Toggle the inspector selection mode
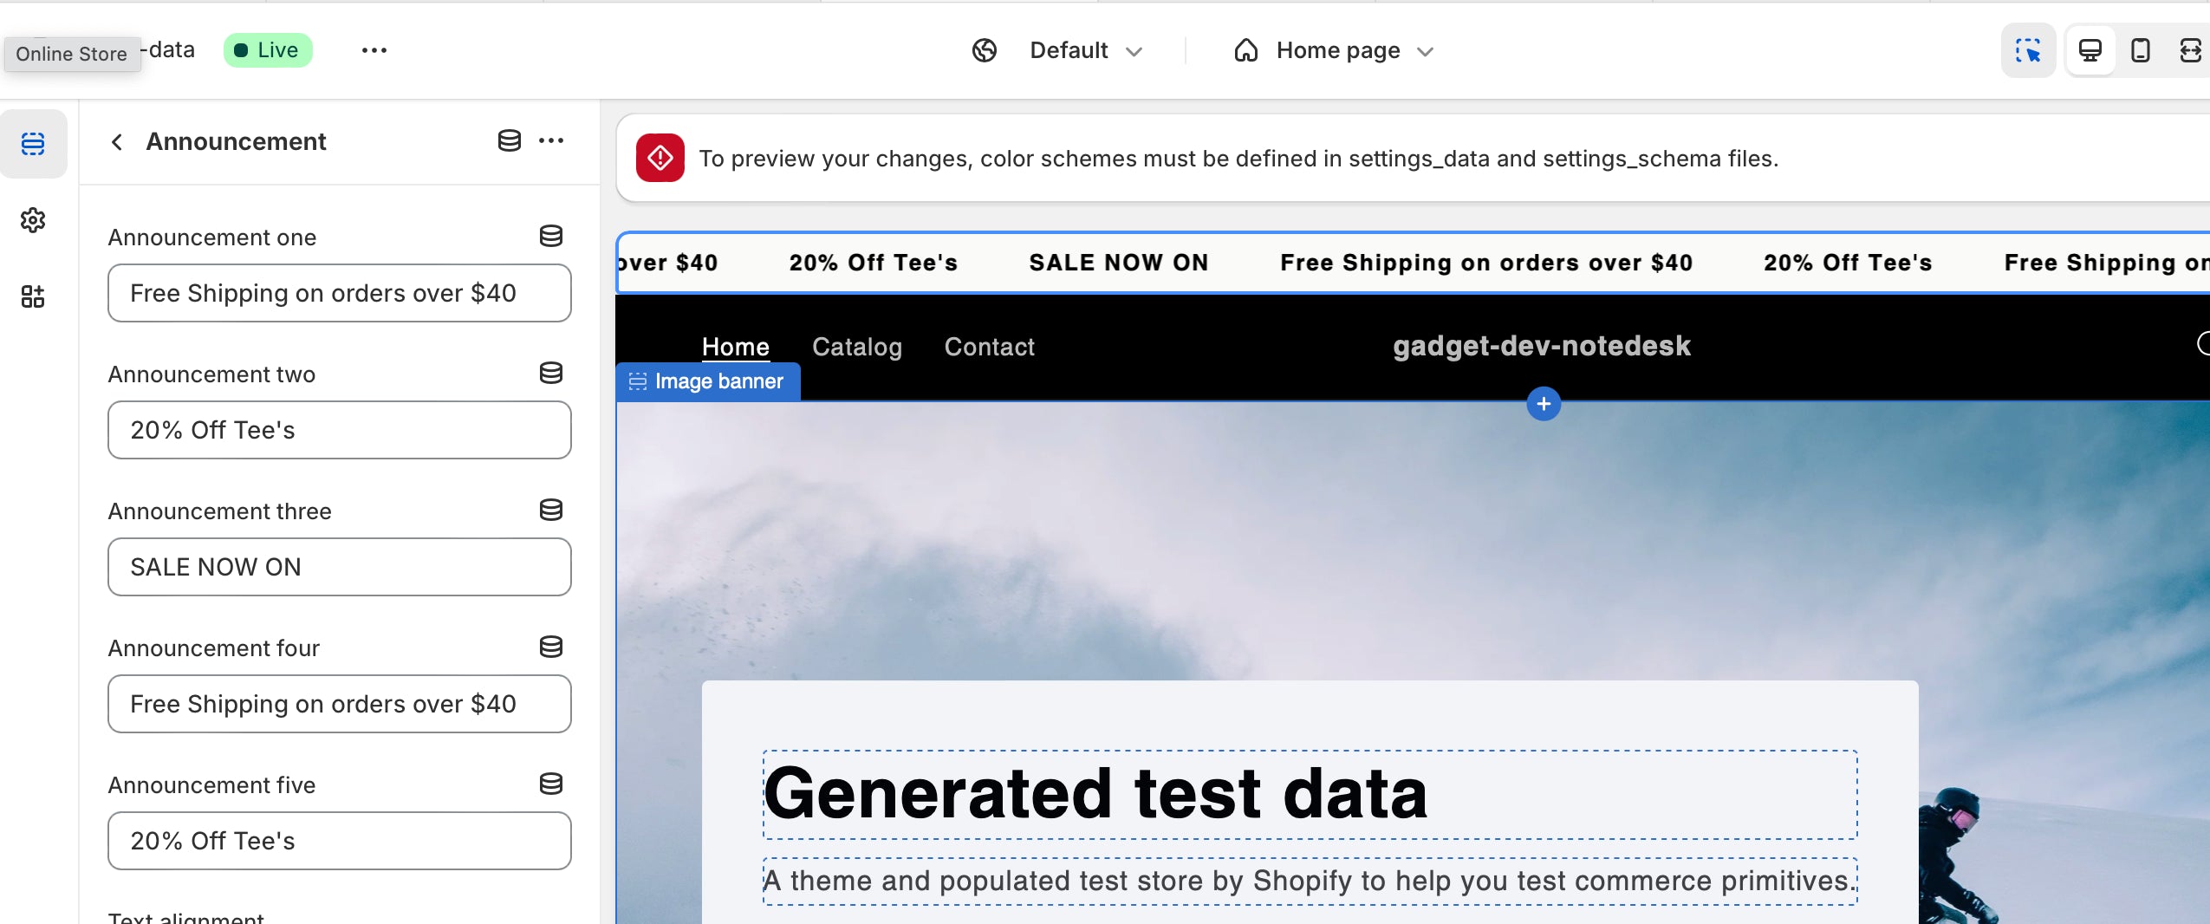The height and width of the screenshot is (924, 2210). point(2028,51)
